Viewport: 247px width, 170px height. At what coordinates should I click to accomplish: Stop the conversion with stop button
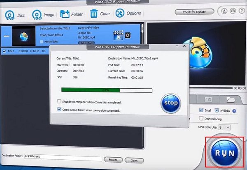coord(171,103)
